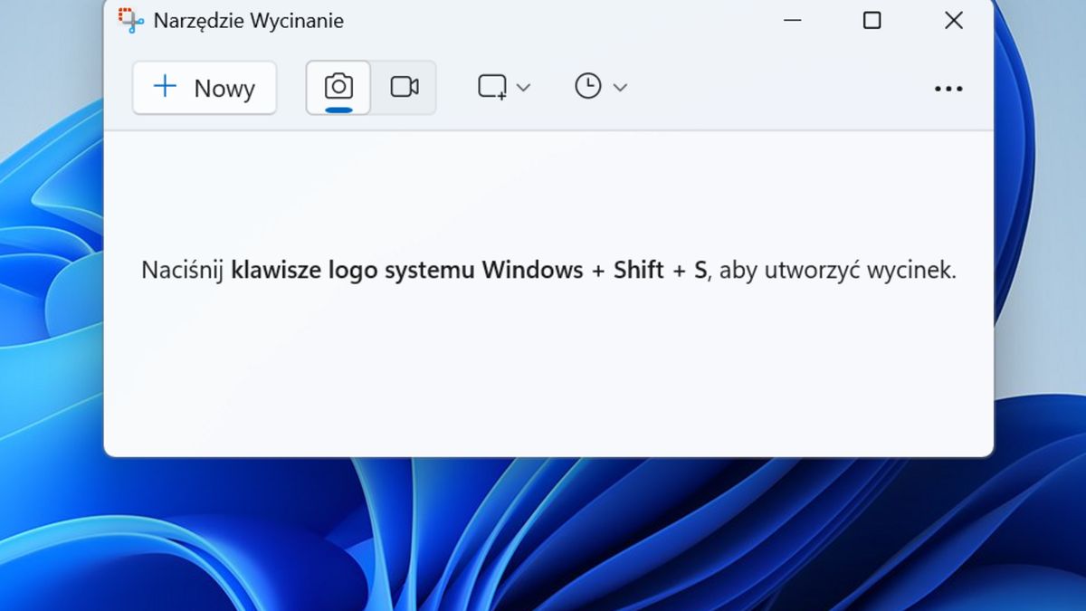Switch to video recording mode icon
Image resolution: width=1086 pixels, height=611 pixels.
pyautogui.click(x=404, y=88)
